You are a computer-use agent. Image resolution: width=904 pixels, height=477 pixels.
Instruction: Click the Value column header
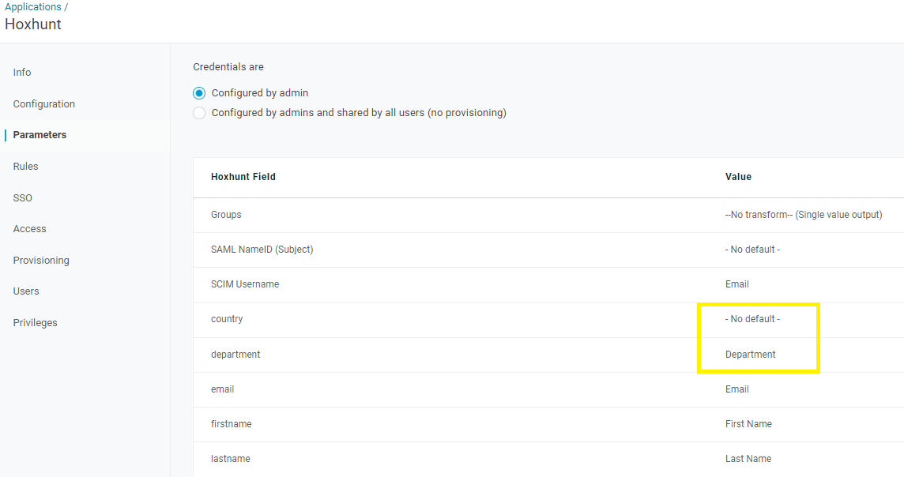point(738,177)
